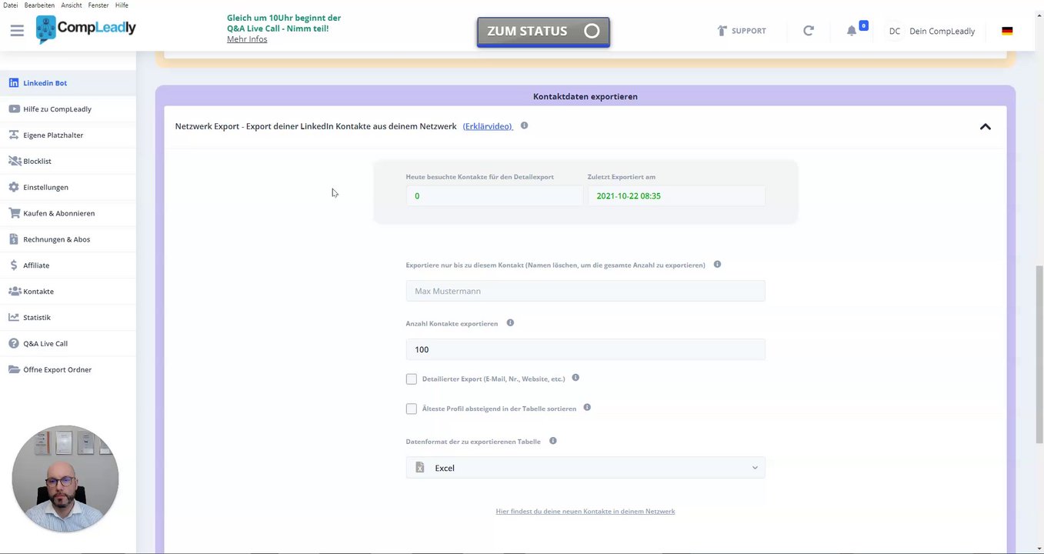1044x554 pixels.
Task: Open the Erklärvideo link
Action: coord(488,126)
